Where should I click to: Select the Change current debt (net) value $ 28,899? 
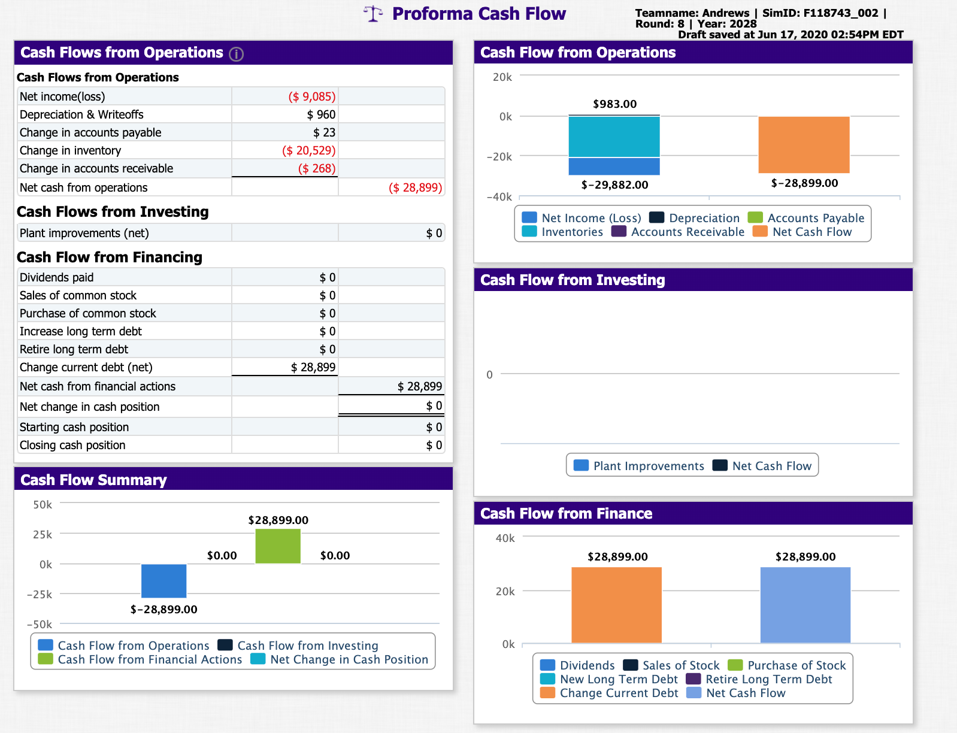click(313, 367)
